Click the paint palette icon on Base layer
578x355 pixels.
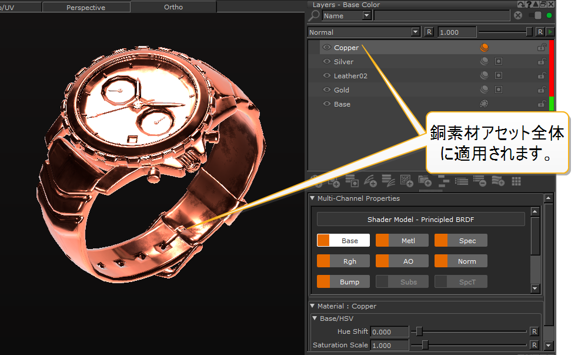(485, 104)
